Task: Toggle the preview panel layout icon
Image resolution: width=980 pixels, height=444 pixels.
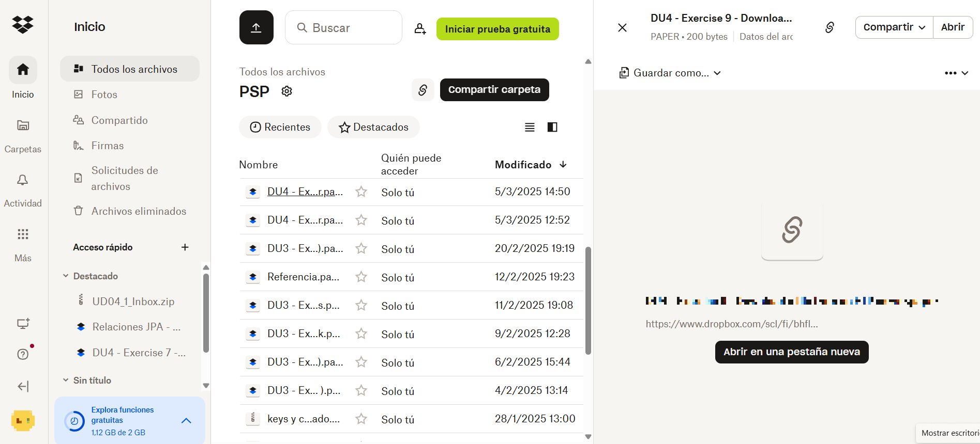Action: [552, 127]
